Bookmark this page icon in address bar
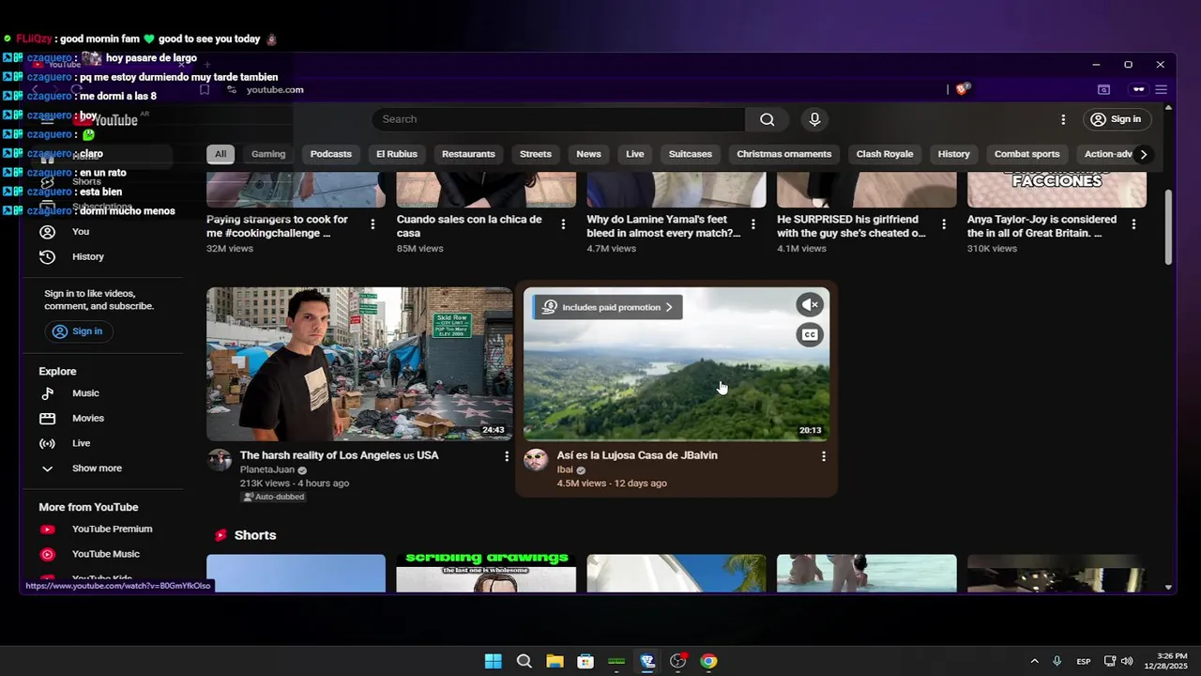Image resolution: width=1201 pixels, height=676 pixels. [204, 89]
